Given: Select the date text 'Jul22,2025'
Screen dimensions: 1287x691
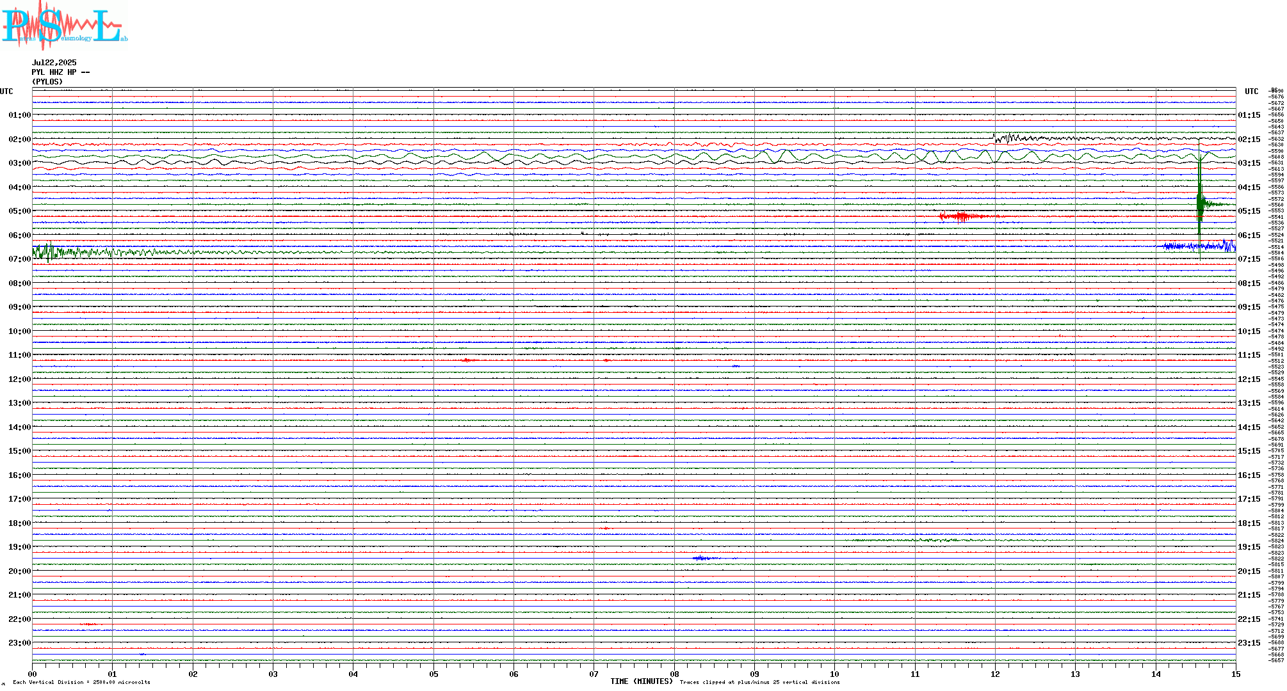Looking at the screenshot, I should 54,63.
